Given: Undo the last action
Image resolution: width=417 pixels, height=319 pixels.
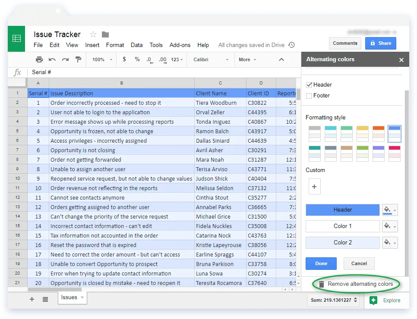Looking at the screenshot, I should [x=51, y=59].
